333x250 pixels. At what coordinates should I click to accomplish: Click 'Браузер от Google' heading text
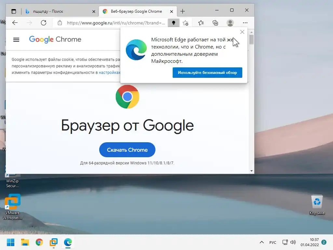point(127,126)
